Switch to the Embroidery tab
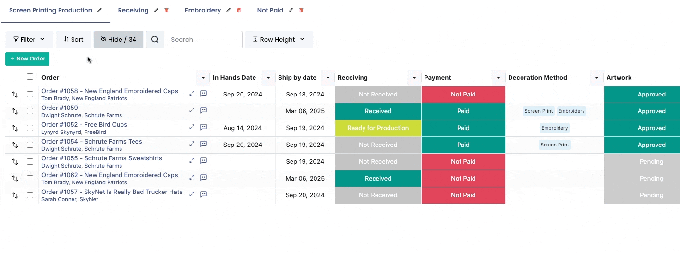Viewport: 680px width, 253px height. pos(203,10)
